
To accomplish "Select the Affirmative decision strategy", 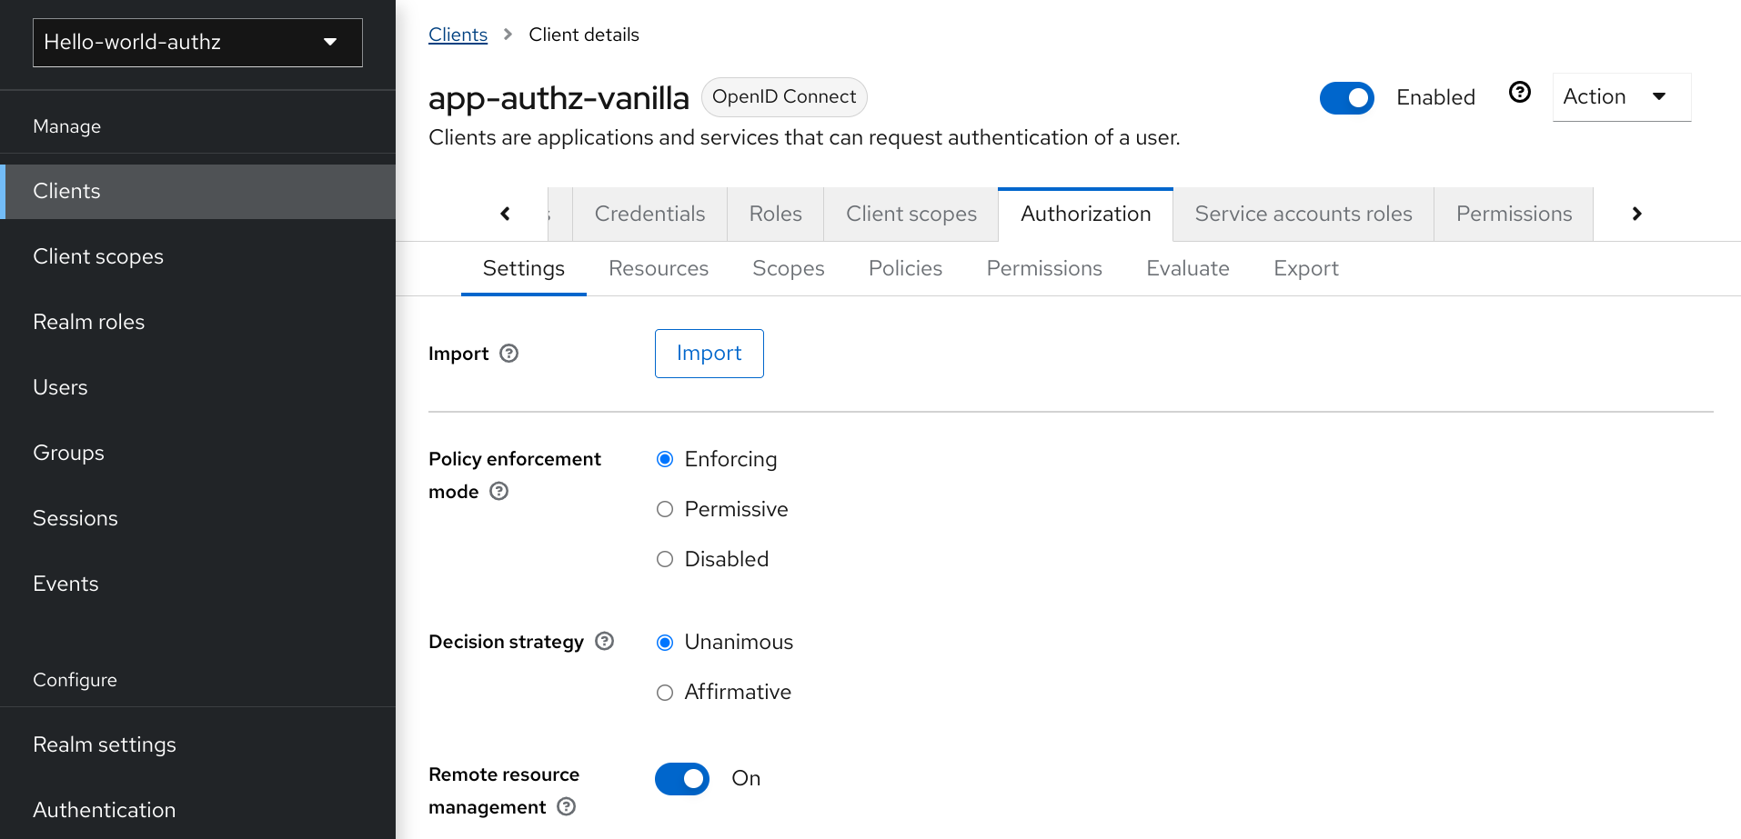I will pos(664,692).
